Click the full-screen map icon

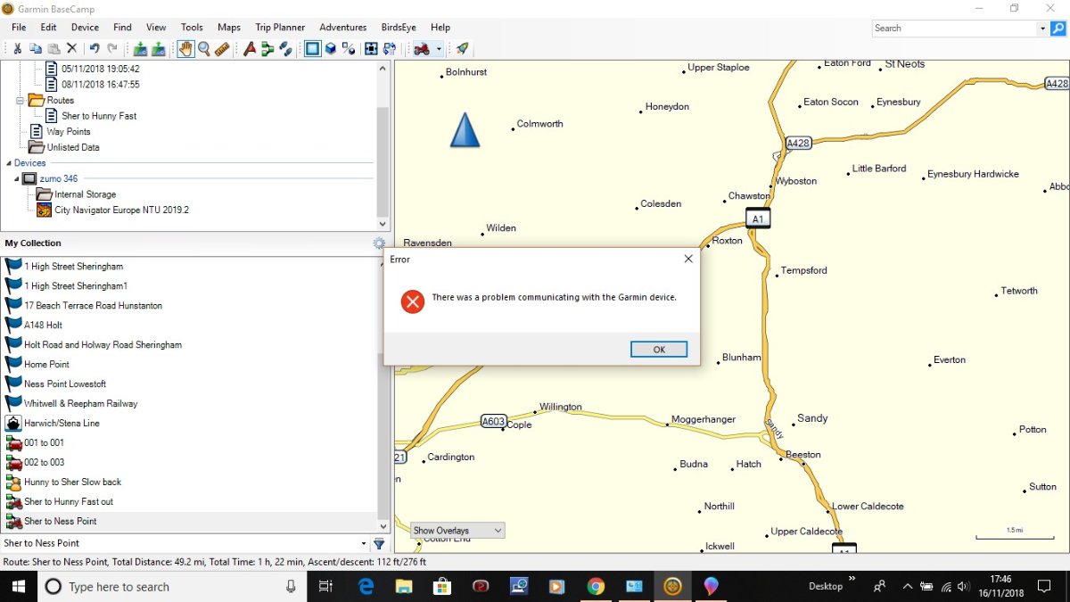click(x=371, y=49)
